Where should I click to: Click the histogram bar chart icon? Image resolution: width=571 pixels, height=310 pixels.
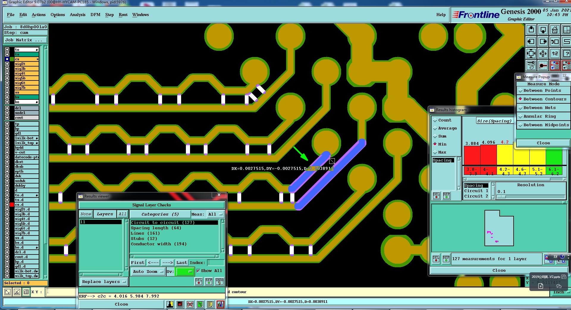220,304
